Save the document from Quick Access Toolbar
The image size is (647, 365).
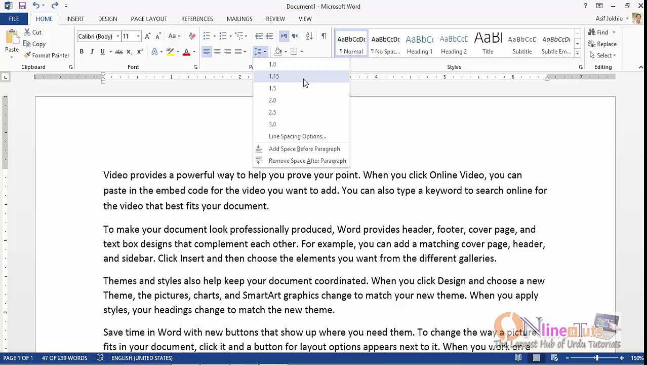pos(22,6)
